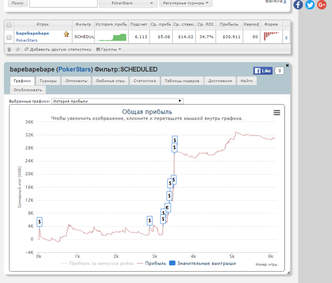
Task: Click the currency $ link
Action: click(x=285, y=1)
